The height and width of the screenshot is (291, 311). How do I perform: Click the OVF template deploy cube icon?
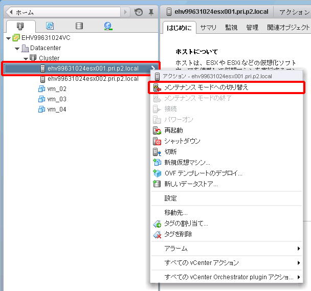click(x=157, y=173)
